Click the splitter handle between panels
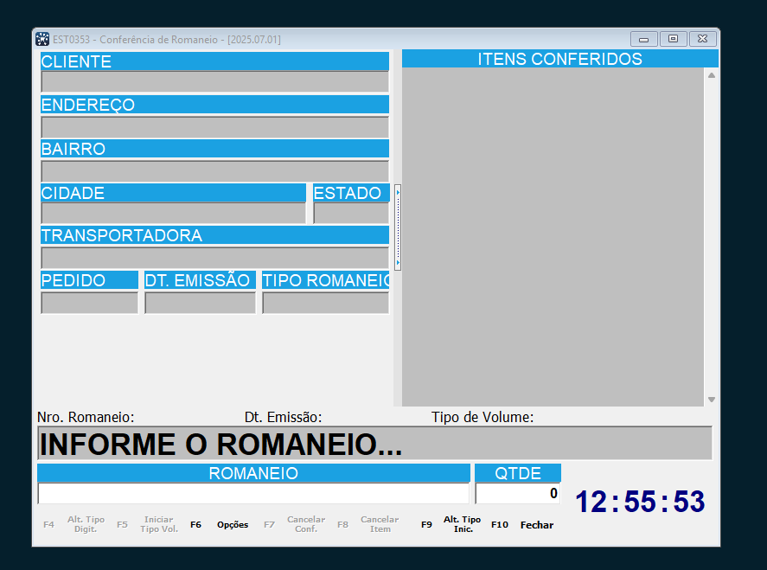The image size is (767, 570). [x=398, y=227]
